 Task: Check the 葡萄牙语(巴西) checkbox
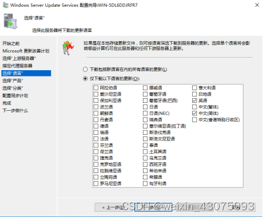pyautogui.click(x=145, y=101)
